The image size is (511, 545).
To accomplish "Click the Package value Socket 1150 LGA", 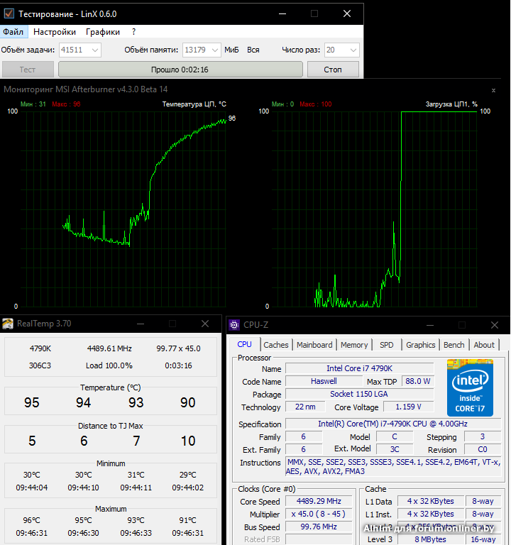I will pyautogui.click(x=359, y=394).
